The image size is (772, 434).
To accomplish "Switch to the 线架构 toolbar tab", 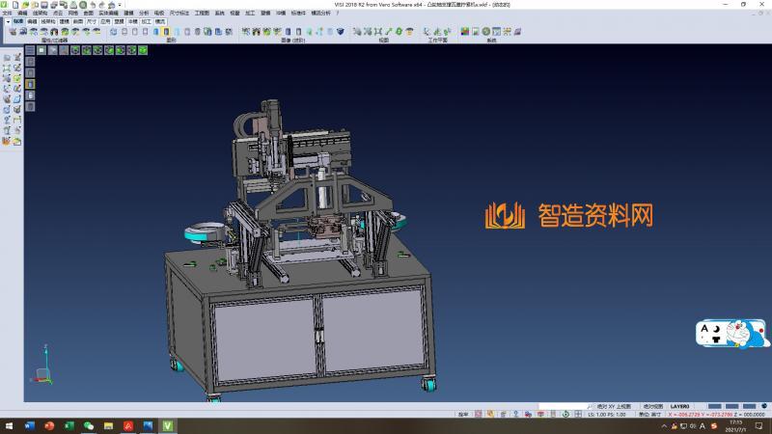I will point(48,20).
